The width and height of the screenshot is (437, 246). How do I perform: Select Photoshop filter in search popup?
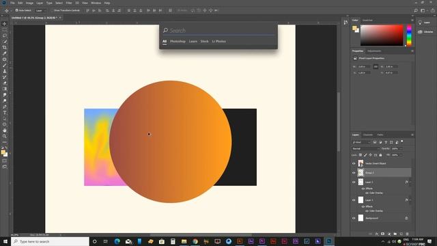(178, 41)
